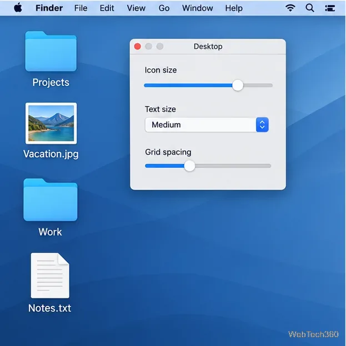Close the Desktop options window
Image resolution: width=346 pixels, height=346 pixels.
138,46
